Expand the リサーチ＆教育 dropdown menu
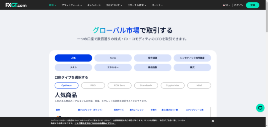This screenshot has width=268, height=127. coord(137,5)
